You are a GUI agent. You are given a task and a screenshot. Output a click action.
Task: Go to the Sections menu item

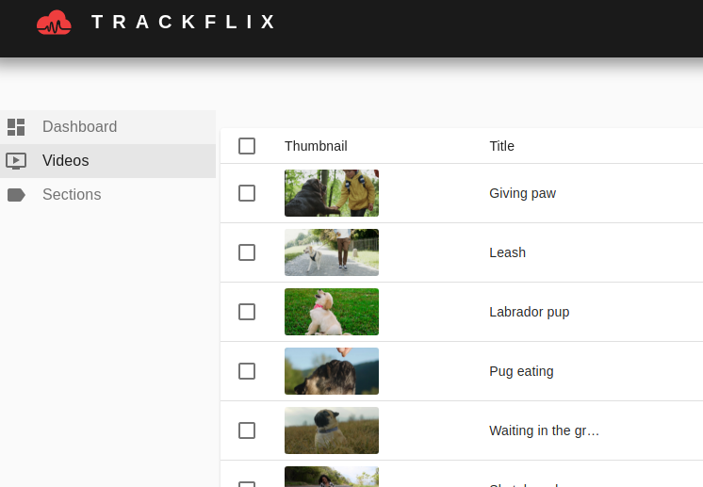(107, 195)
